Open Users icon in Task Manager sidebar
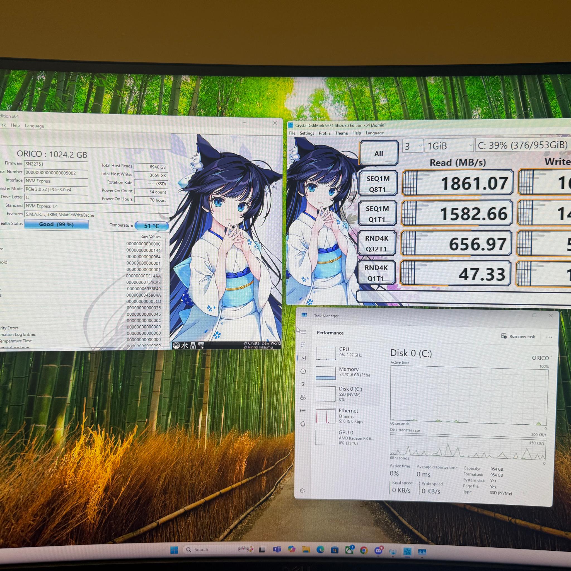 (303, 398)
